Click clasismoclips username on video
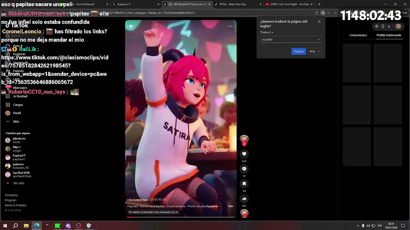 click(x=137, y=200)
